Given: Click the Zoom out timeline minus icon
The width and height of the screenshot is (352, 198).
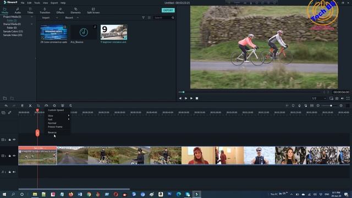Looking at the screenshot, I should pos(318,106).
